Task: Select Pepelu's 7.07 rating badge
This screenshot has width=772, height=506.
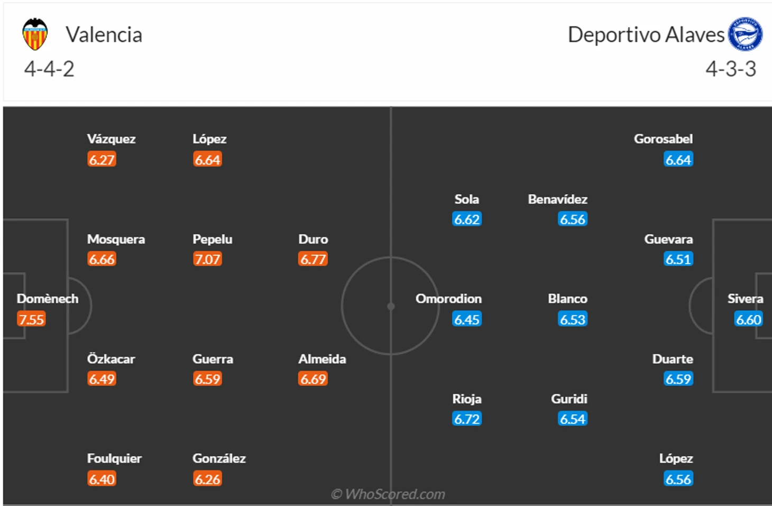Action: point(207,259)
